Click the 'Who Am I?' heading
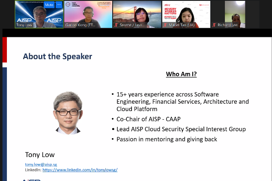The height and width of the screenshot is (181, 272). (181, 74)
